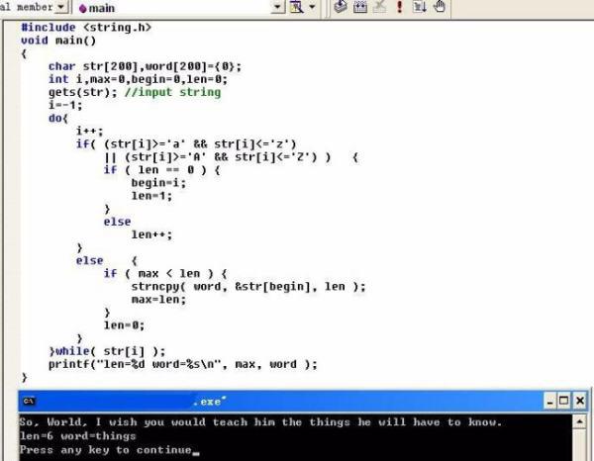Click the 'gets(str);' statement
Viewport: 594px width, 461px height.
[83, 92]
